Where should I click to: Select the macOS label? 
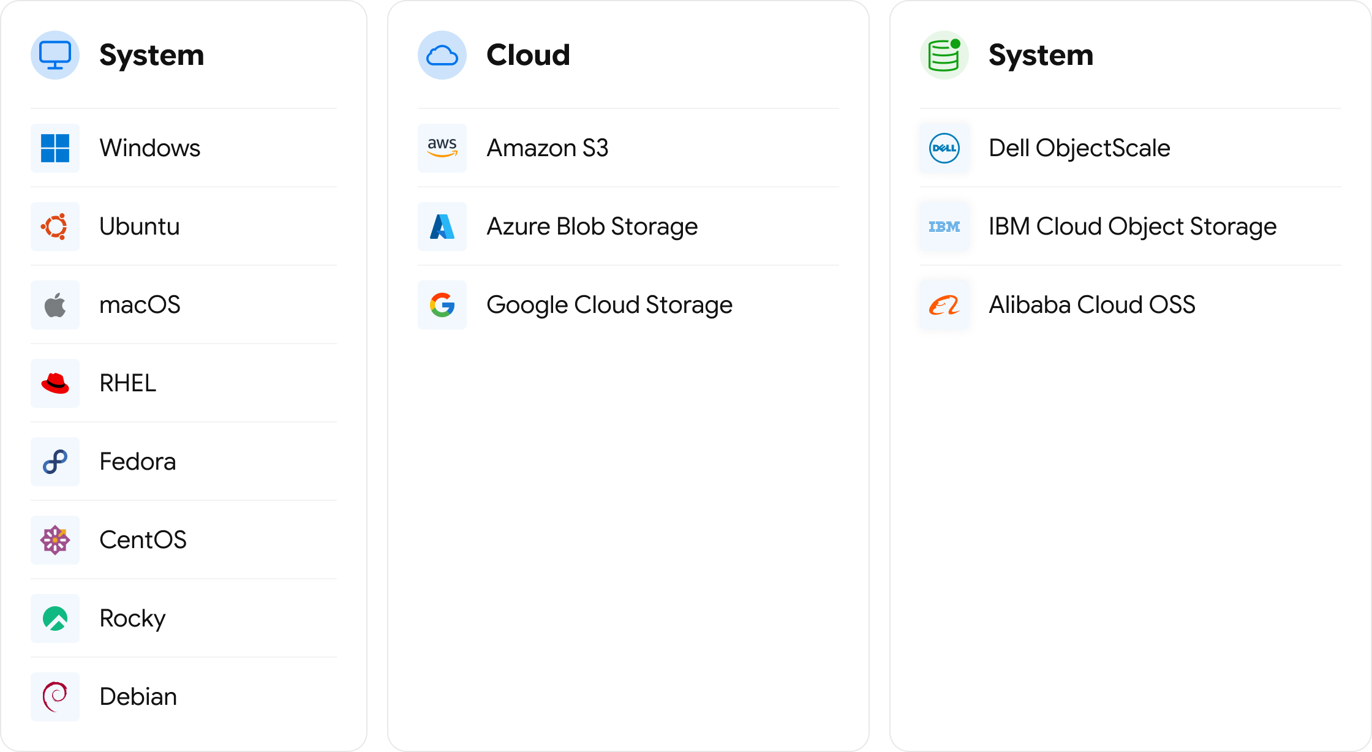click(x=140, y=305)
